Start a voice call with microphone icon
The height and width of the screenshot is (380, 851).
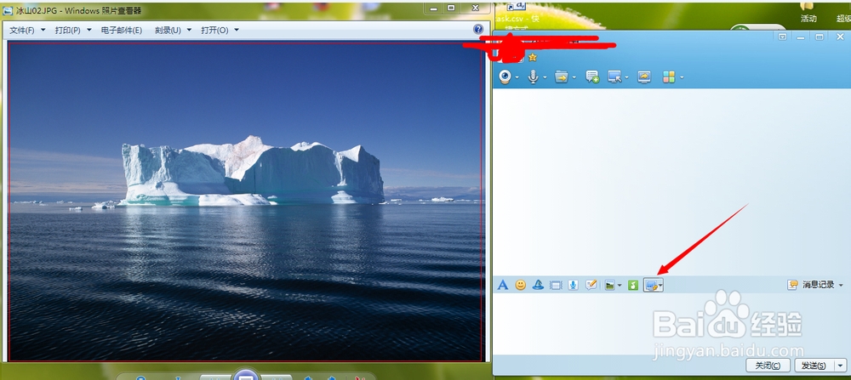click(534, 77)
